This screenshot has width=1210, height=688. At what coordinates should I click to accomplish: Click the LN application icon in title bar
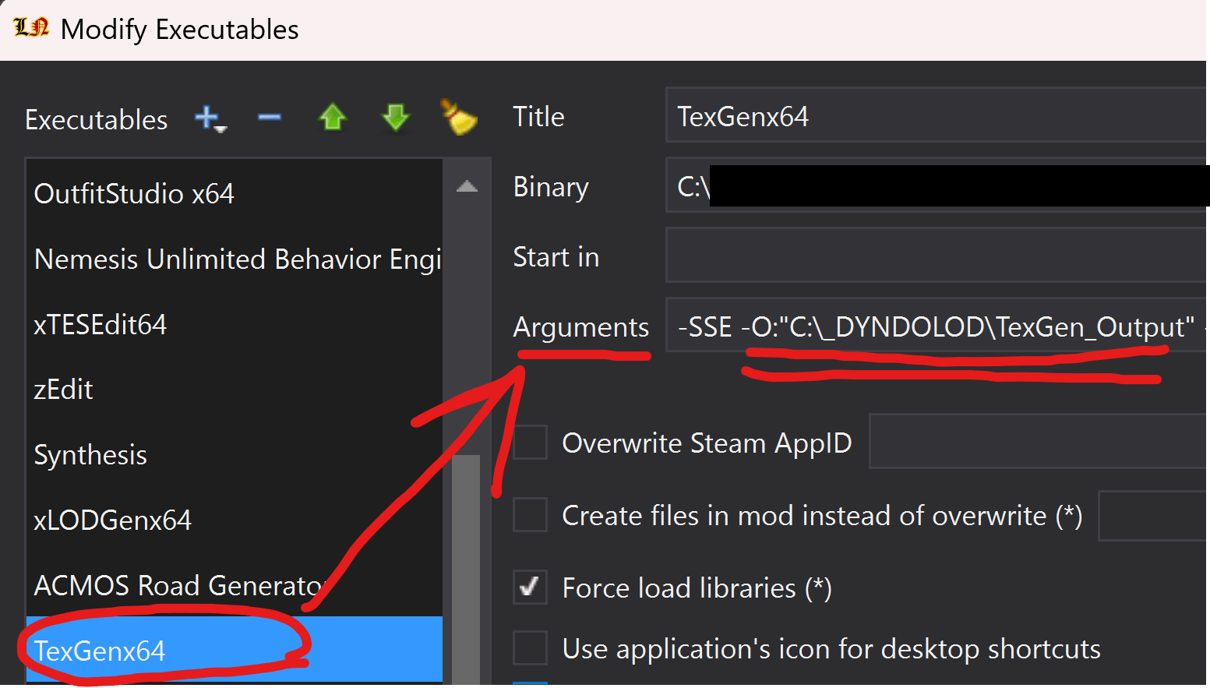click(x=31, y=28)
